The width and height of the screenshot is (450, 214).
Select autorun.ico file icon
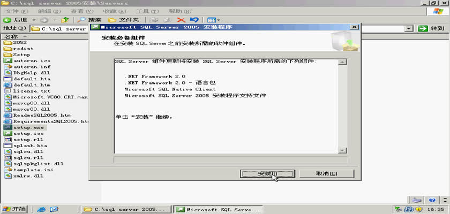[x=8, y=60]
